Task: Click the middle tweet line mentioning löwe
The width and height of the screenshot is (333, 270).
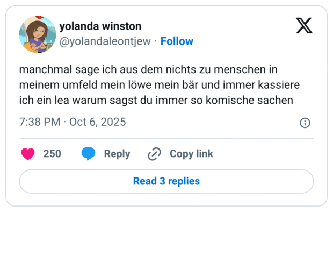Action: pos(158,85)
